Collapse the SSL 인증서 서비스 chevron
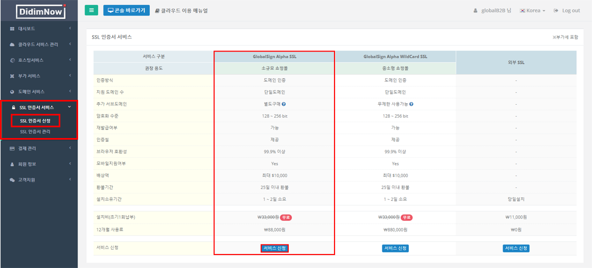 coord(69,107)
